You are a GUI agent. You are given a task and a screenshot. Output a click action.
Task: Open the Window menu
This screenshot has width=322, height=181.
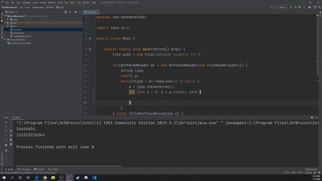[x=86, y=3]
